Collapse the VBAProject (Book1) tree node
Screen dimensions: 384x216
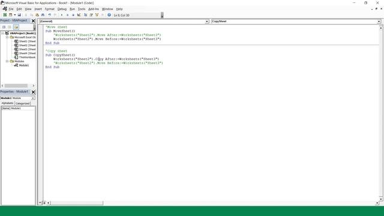(x=2, y=33)
